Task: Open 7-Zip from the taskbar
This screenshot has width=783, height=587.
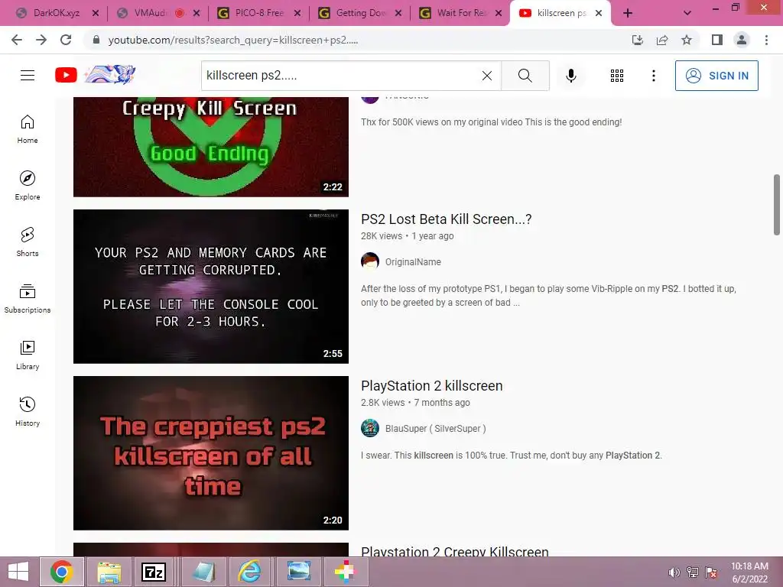Action: pyautogui.click(x=154, y=572)
